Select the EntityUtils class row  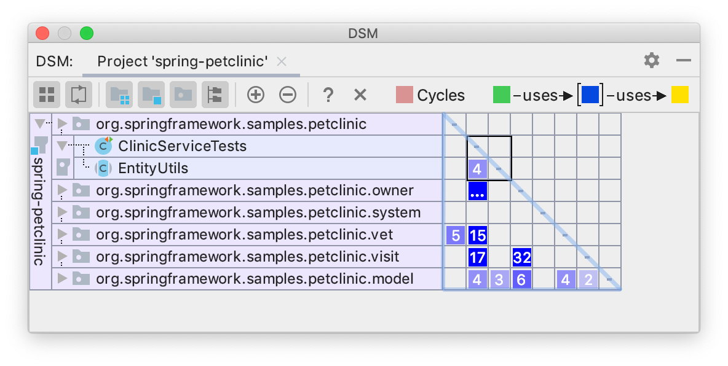point(153,168)
